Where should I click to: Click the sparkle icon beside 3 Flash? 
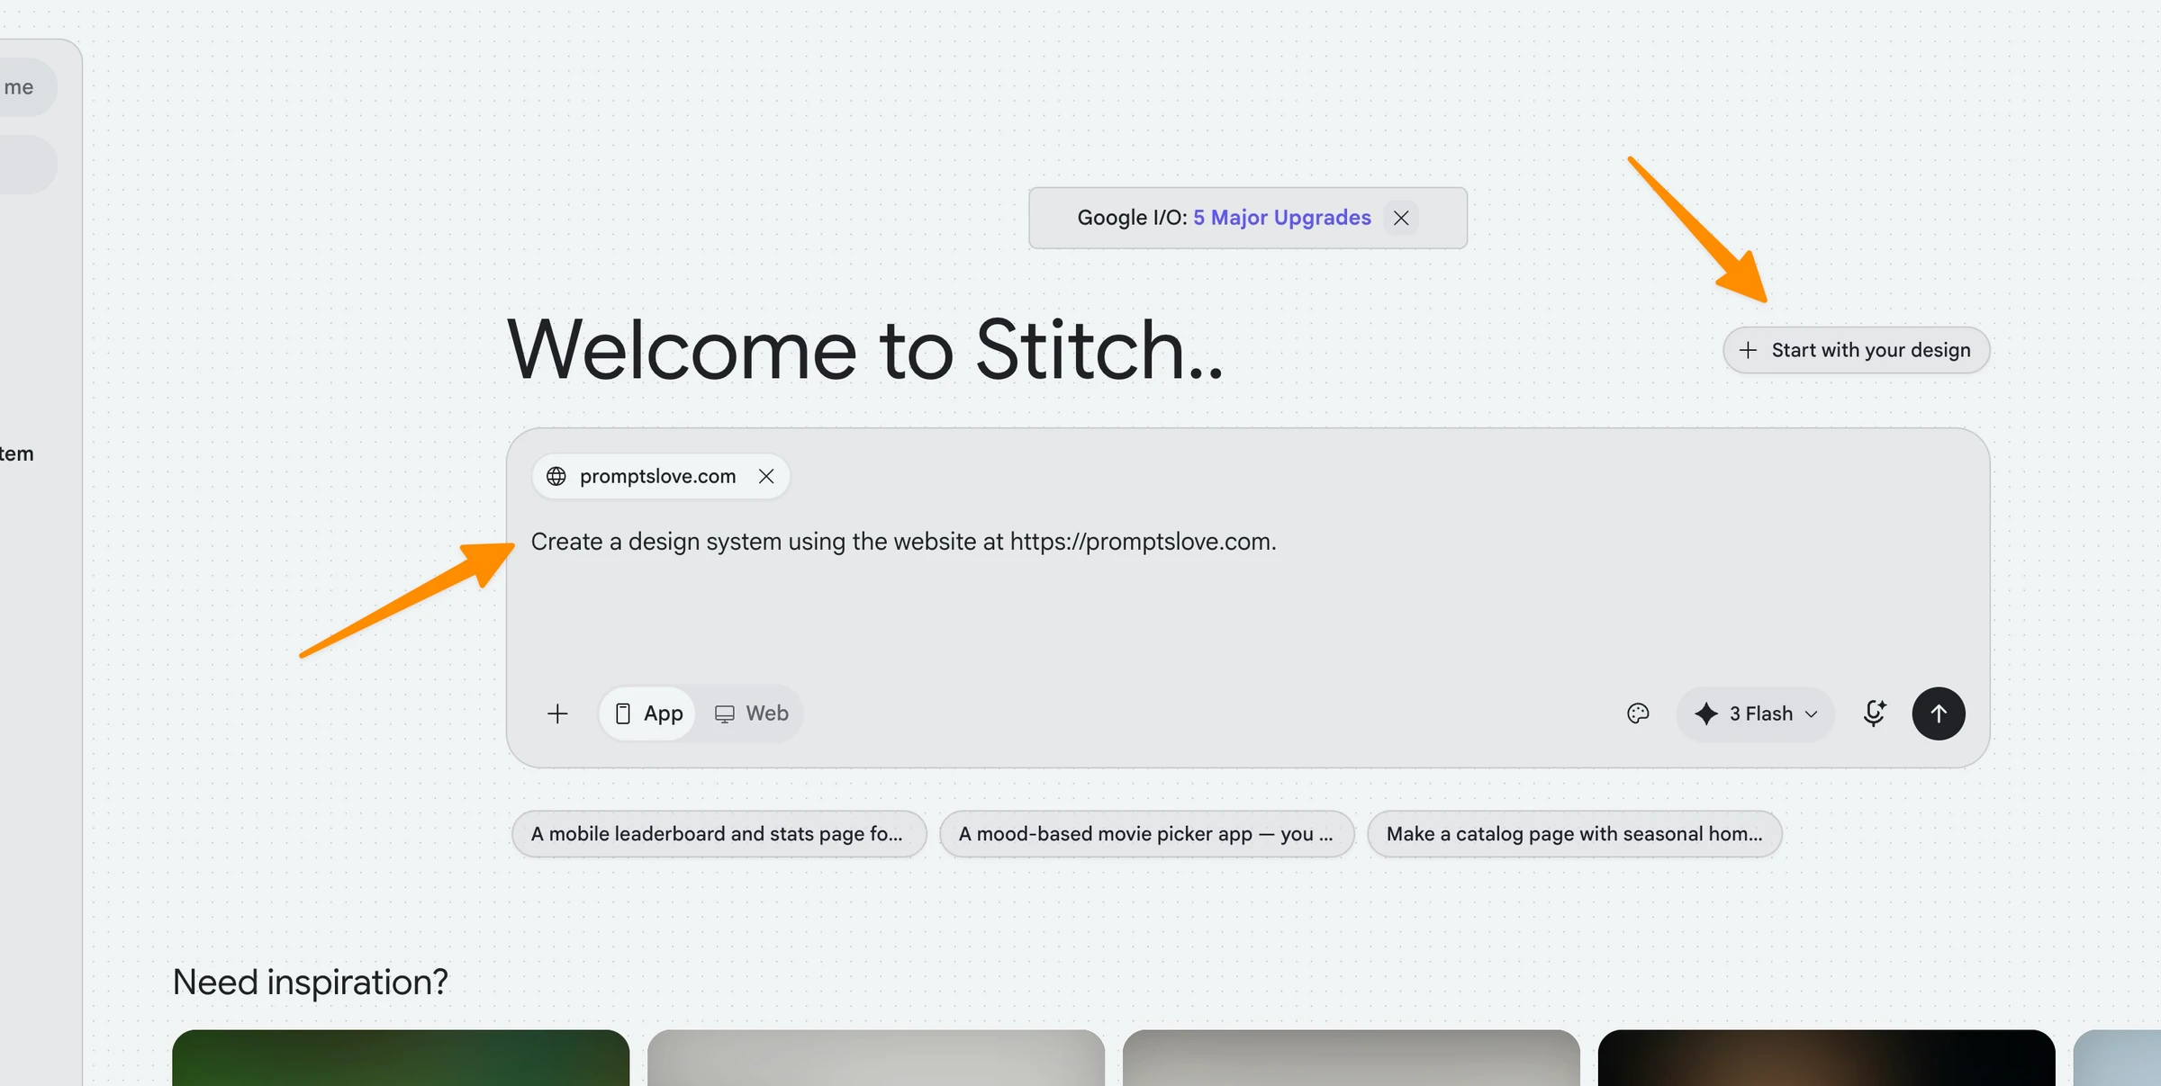pos(1706,714)
